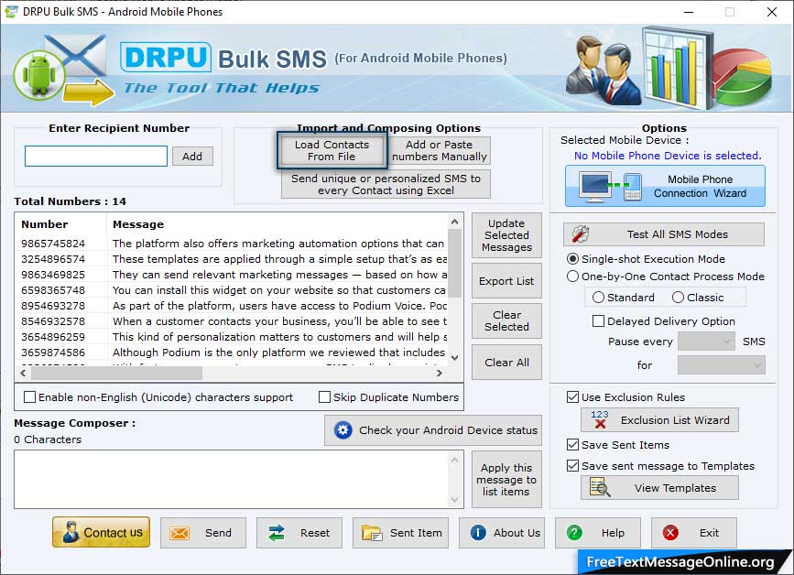Click the DRPU logo in the banner

[x=166, y=57]
